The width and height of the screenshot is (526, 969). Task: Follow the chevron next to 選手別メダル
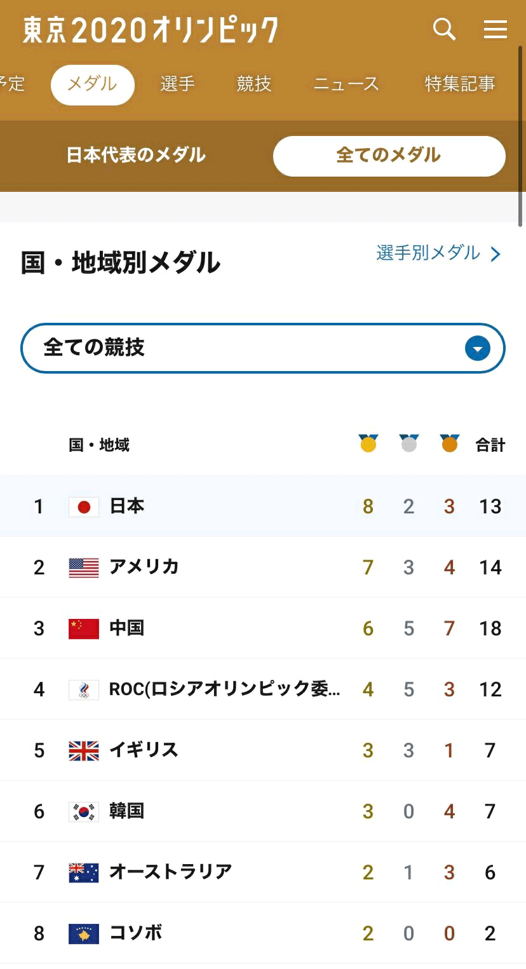(x=496, y=254)
